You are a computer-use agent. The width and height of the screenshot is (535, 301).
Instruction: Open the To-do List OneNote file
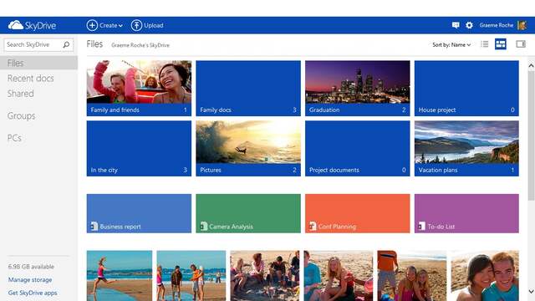(x=466, y=214)
